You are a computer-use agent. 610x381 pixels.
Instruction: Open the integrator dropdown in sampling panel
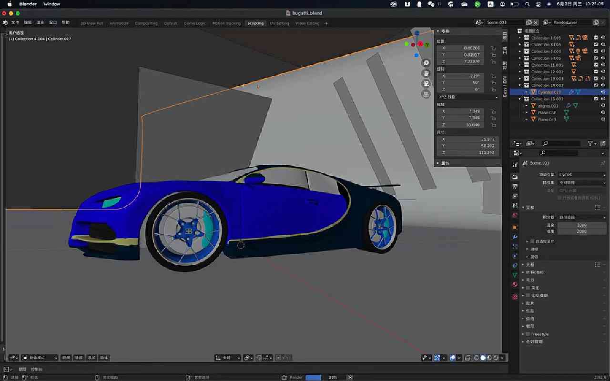pos(581,217)
